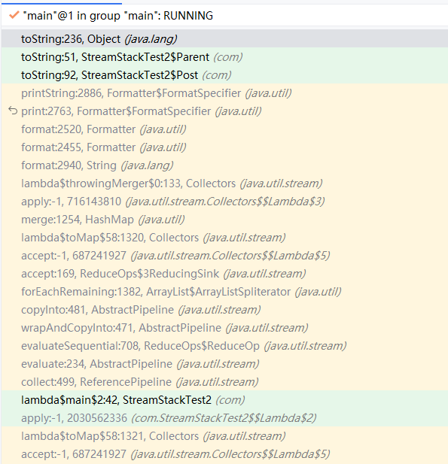Select frame lambda$throwingMerger$0:133, Collectors
The width and height of the screenshot is (448, 464).
click(224, 183)
